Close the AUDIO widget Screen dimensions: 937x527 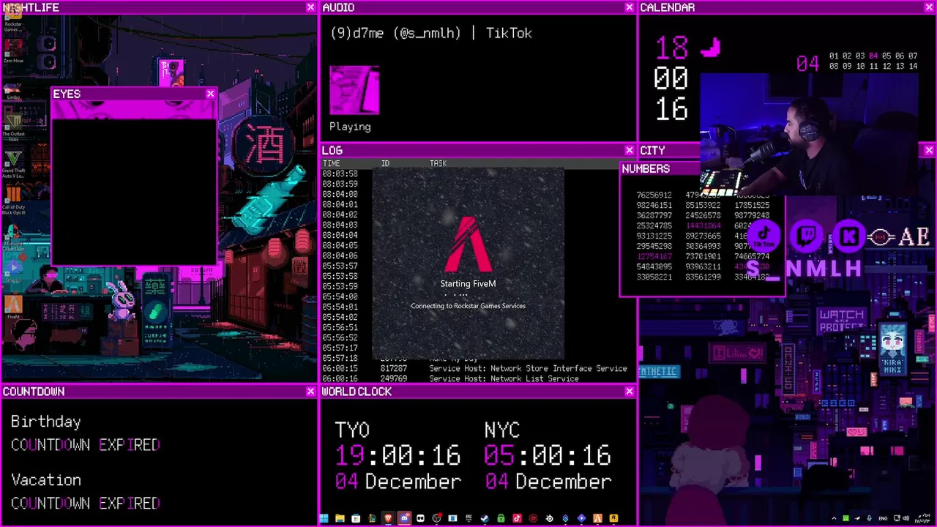[629, 7]
